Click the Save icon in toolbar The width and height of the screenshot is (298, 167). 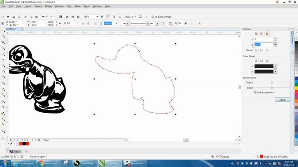tap(14, 17)
